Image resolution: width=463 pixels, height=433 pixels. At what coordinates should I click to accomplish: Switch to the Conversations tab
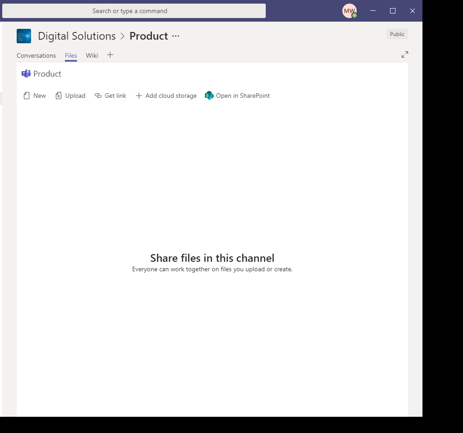point(36,55)
